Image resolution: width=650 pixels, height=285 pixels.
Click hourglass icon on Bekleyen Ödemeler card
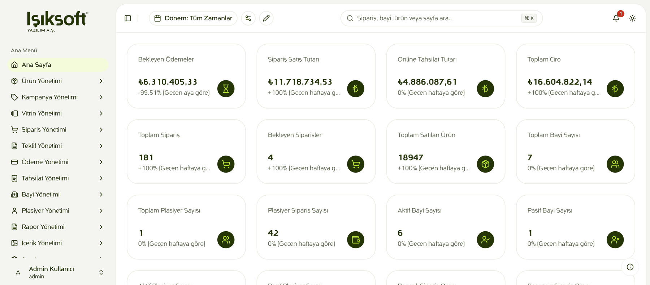[226, 89]
